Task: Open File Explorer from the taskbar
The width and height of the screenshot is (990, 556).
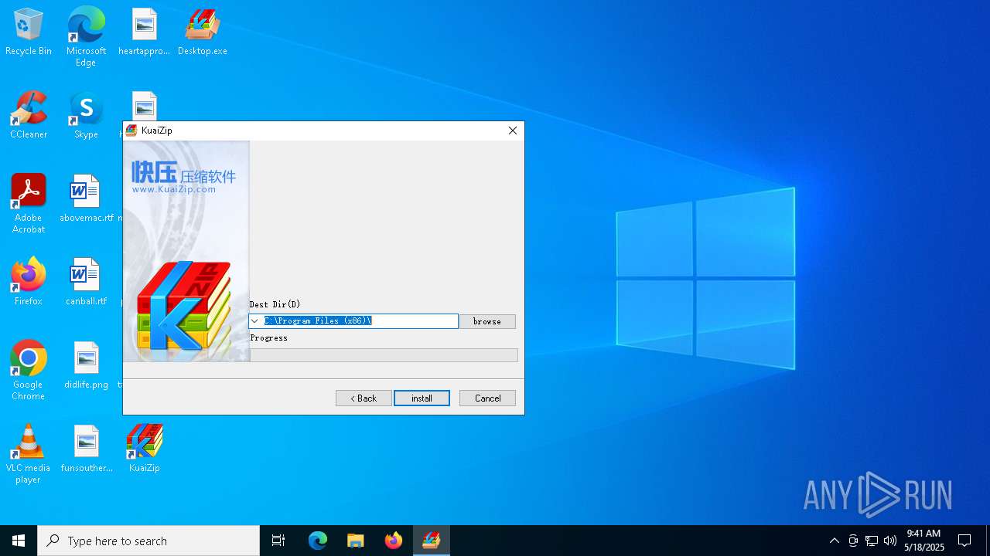Action: 355,541
